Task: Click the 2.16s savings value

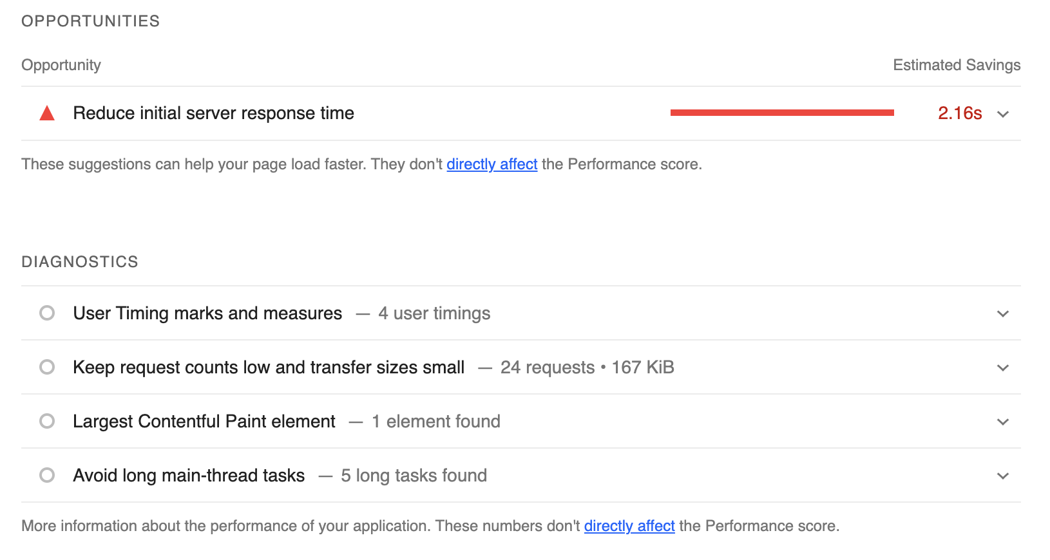Action: [x=959, y=113]
